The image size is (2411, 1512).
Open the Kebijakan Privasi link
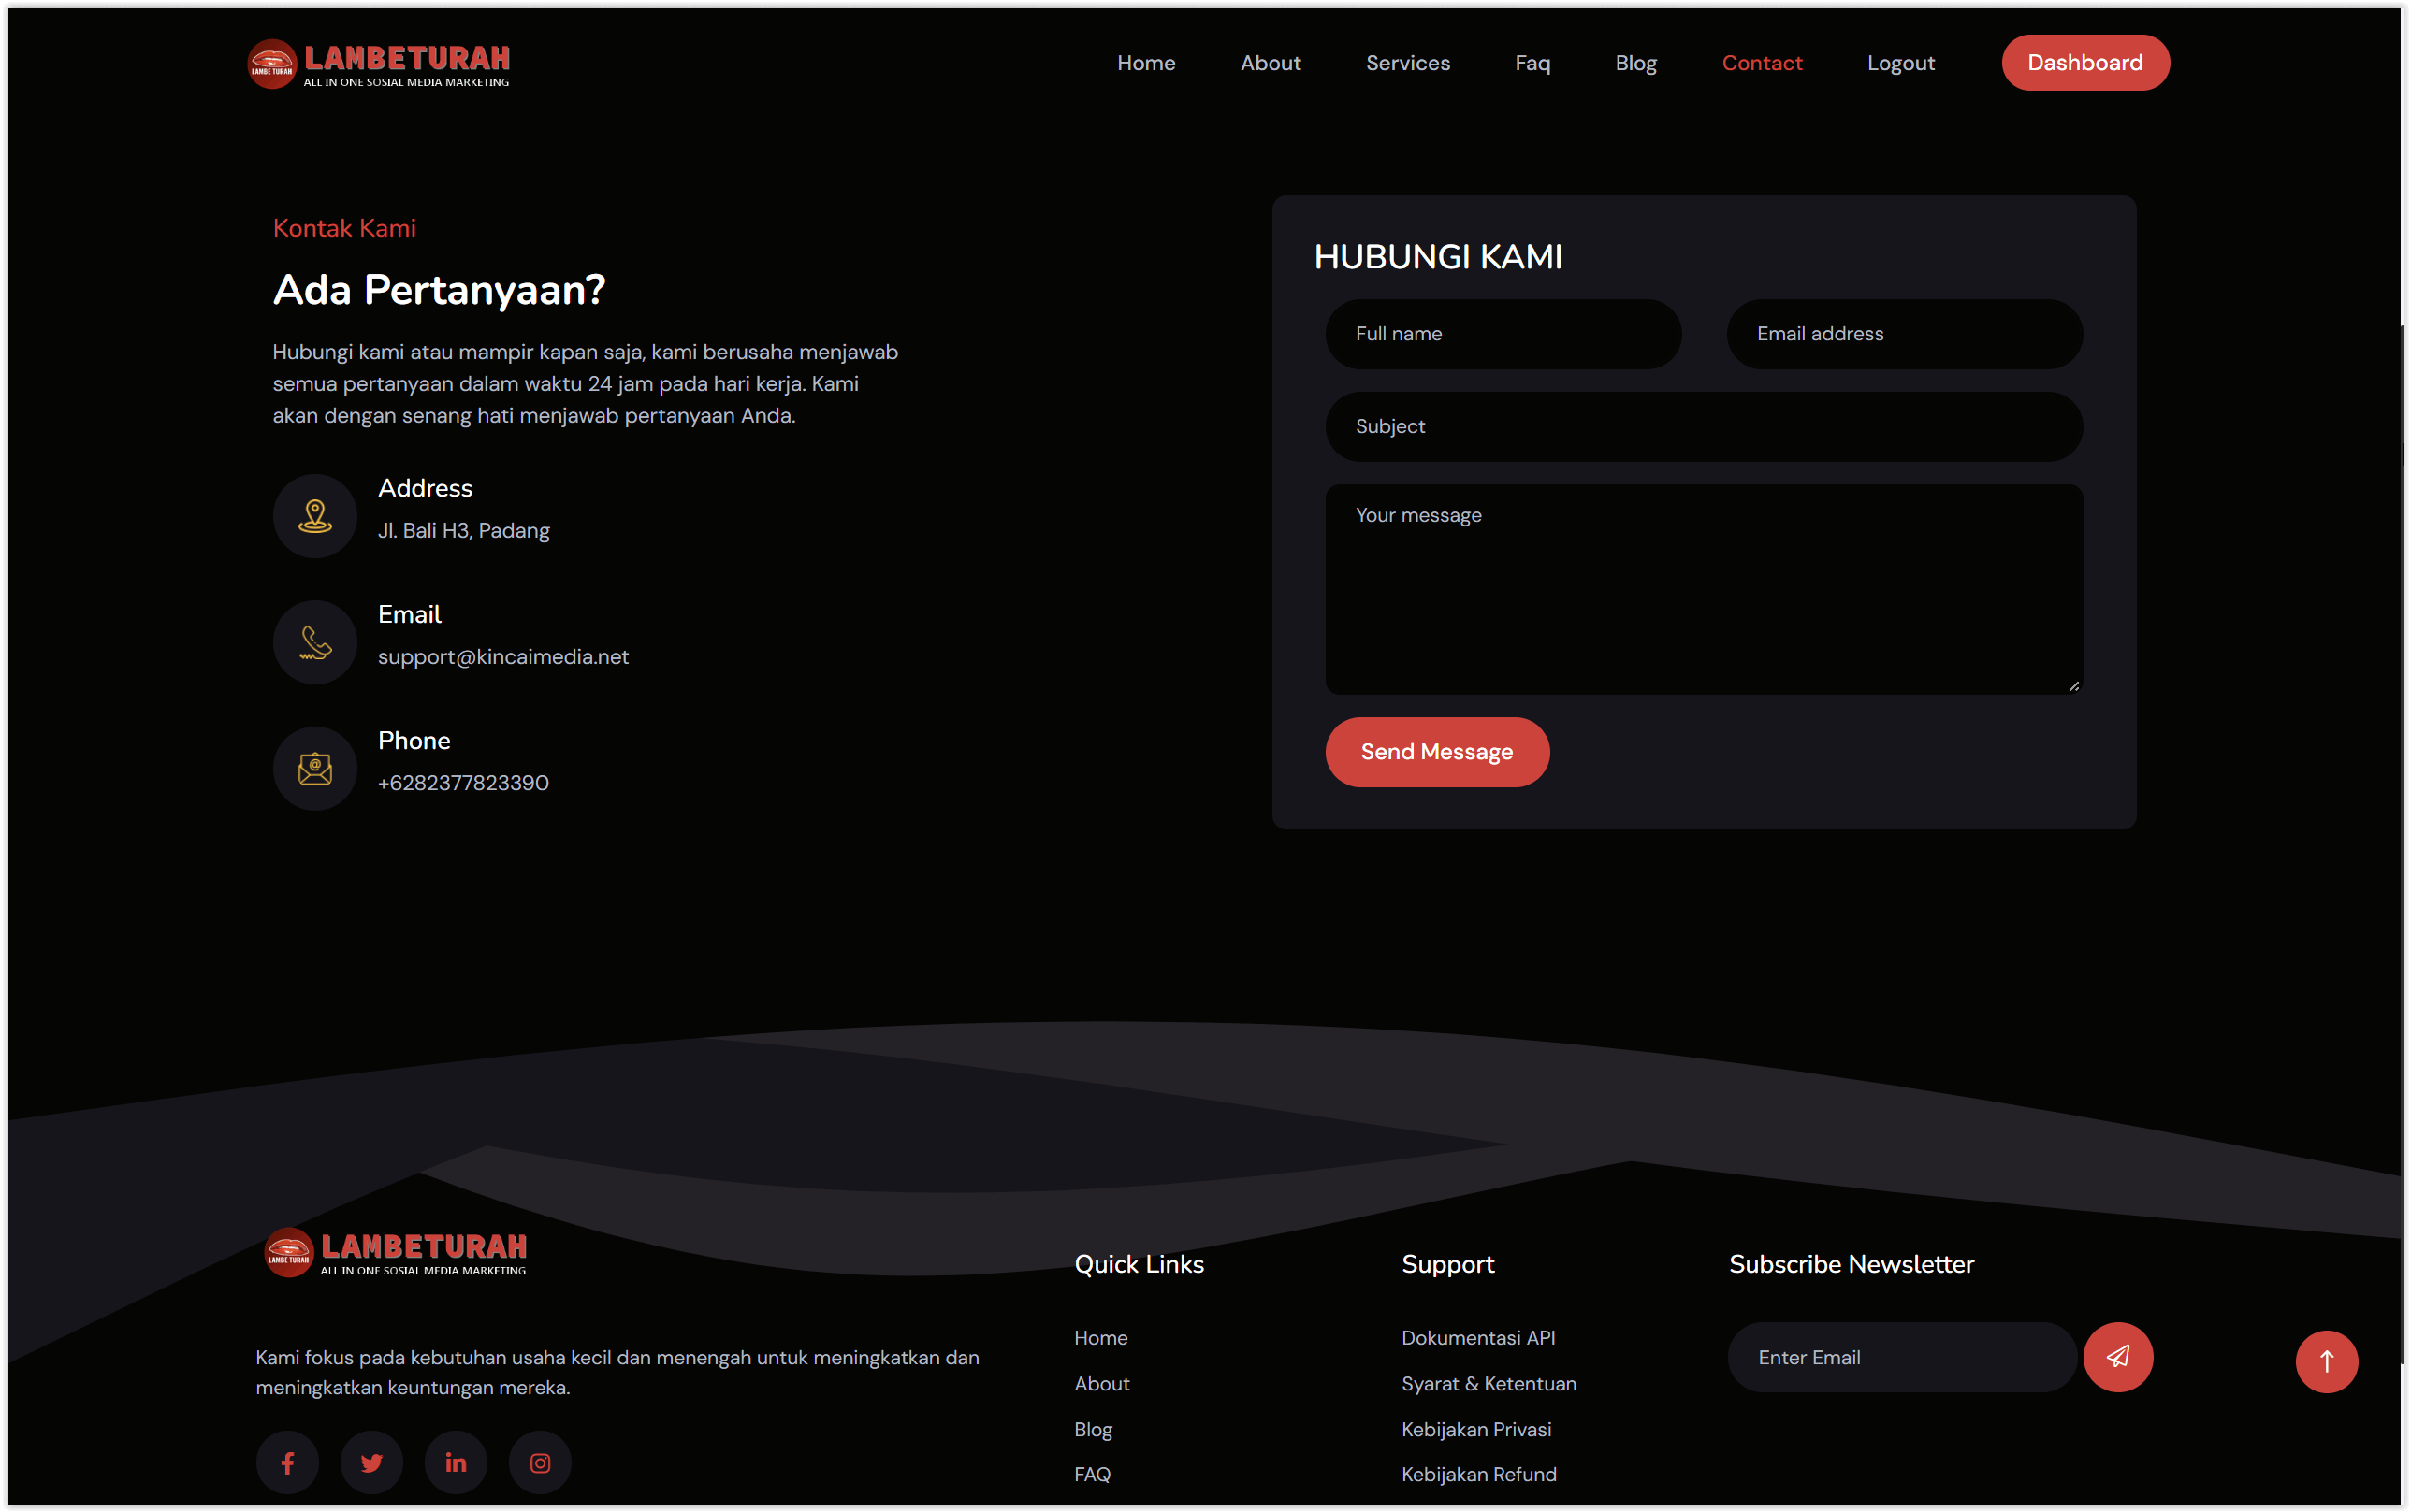(1476, 1429)
